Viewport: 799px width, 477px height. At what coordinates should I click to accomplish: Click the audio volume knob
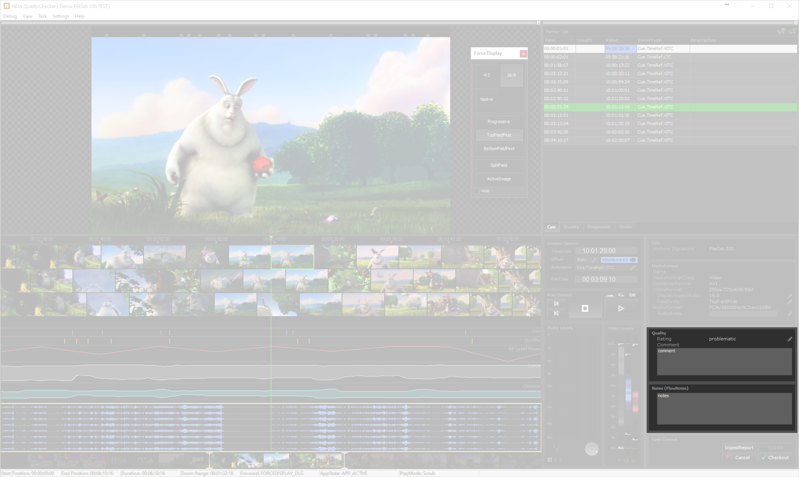pyautogui.click(x=591, y=449)
